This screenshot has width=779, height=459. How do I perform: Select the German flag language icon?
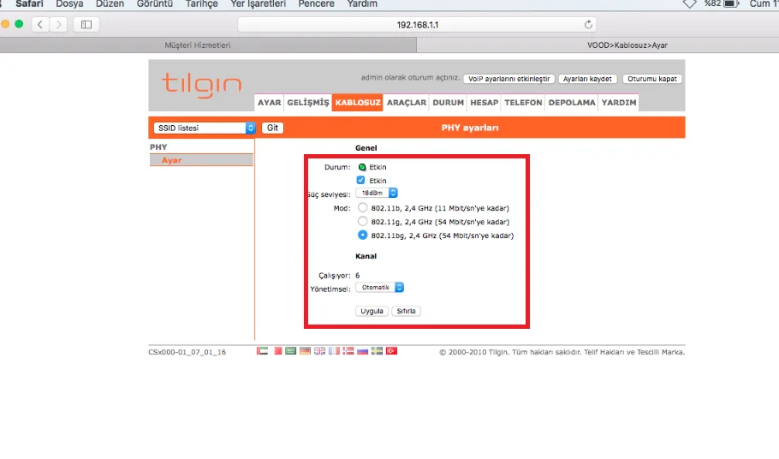click(x=305, y=351)
